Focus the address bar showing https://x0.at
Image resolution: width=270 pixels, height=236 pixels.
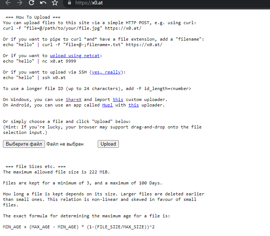pos(146,3)
